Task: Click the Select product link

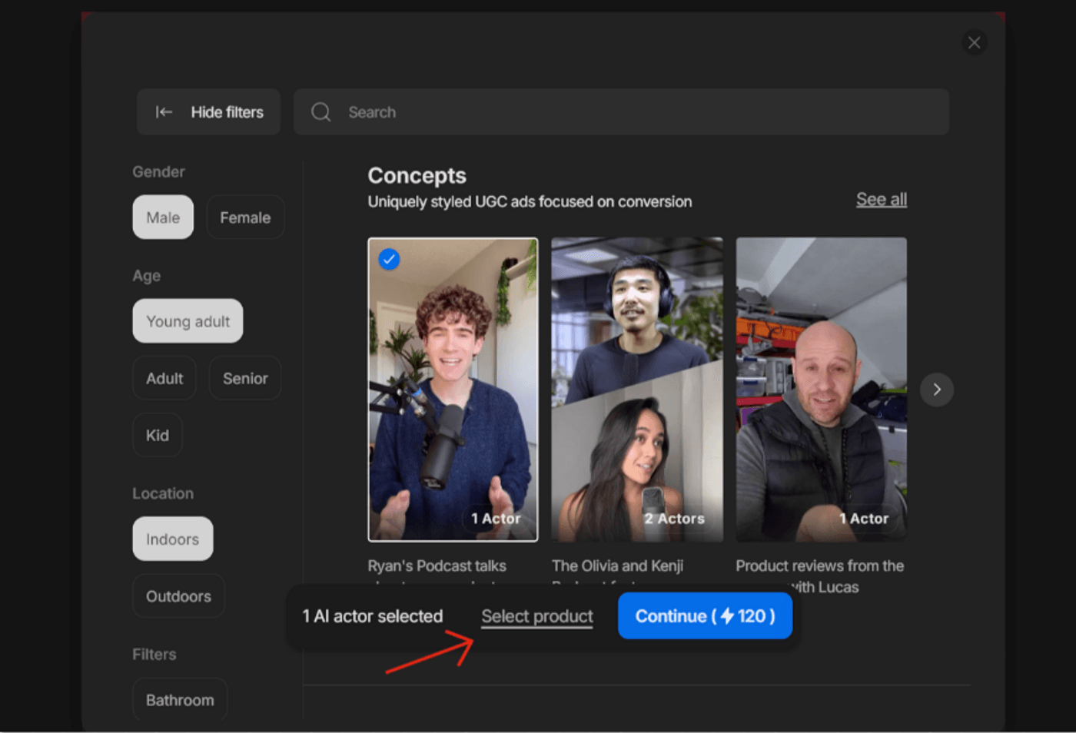Action: pyautogui.click(x=536, y=615)
